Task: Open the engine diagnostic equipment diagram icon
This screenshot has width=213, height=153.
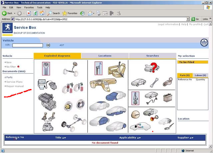Action: click(x=47, y=85)
